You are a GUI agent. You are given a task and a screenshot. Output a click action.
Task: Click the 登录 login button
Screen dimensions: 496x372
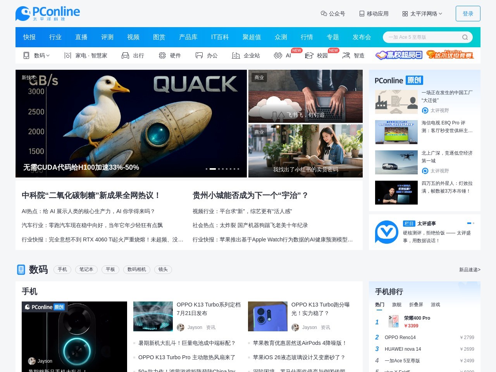point(468,14)
